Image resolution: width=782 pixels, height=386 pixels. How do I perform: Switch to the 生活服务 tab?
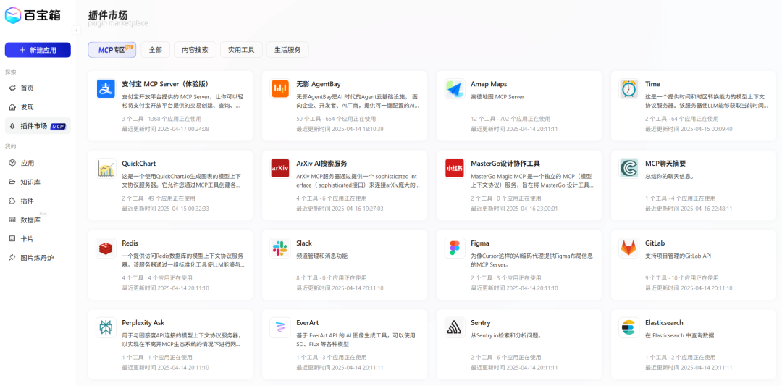click(x=287, y=50)
